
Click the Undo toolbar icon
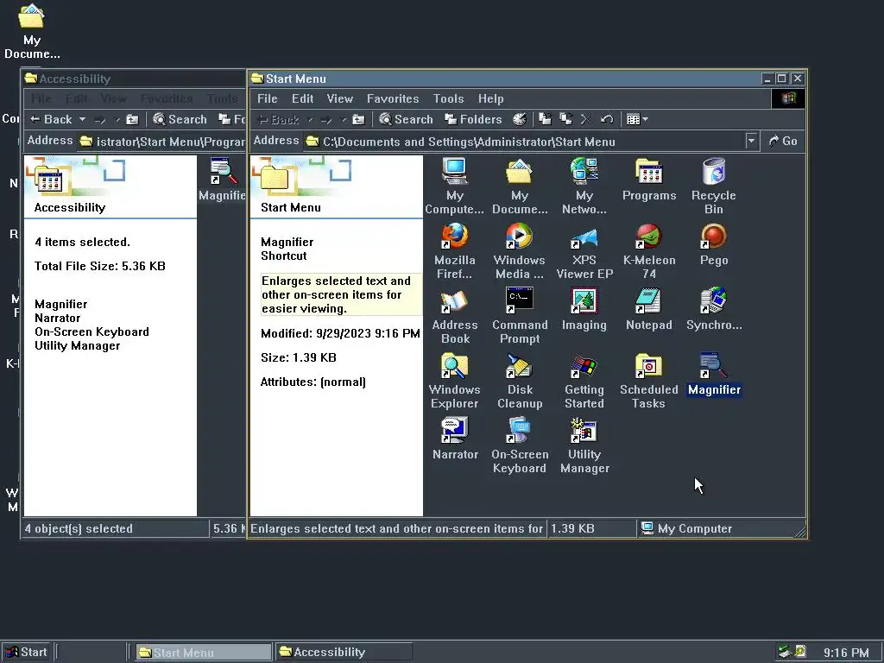tap(607, 119)
